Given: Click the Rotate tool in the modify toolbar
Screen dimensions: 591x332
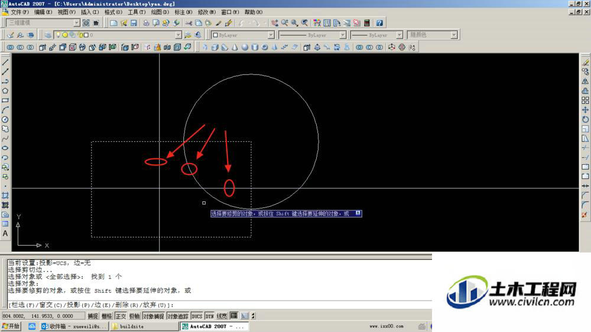Looking at the screenshot, I should point(585,119).
